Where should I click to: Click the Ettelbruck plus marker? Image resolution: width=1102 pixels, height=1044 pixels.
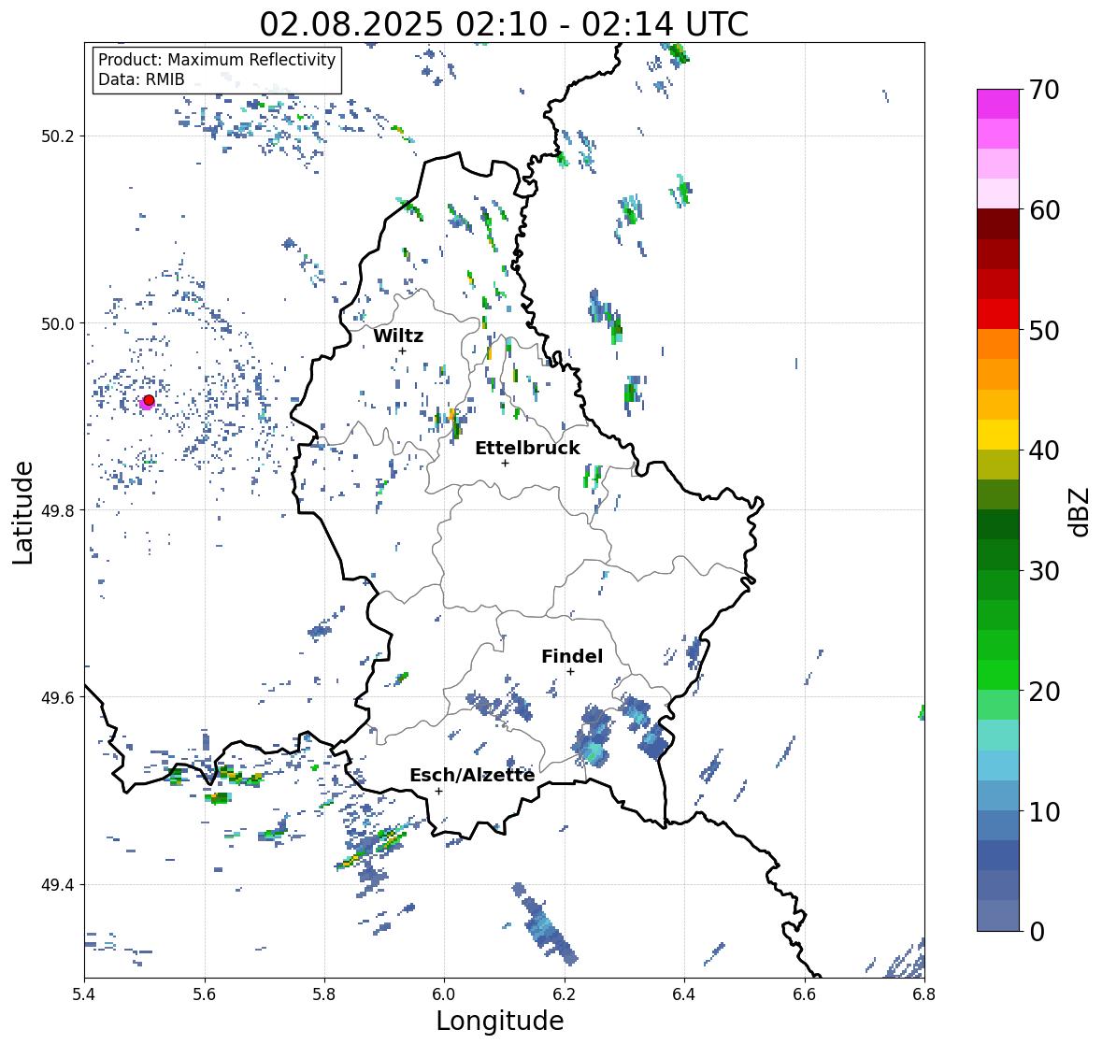click(x=505, y=463)
